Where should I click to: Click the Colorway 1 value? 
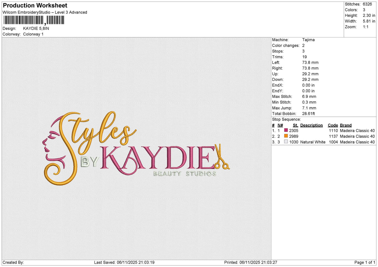click(33, 34)
